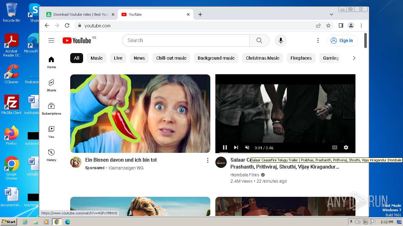Select the Gaming chip
This screenshot has width=403, height=226.
331,58
